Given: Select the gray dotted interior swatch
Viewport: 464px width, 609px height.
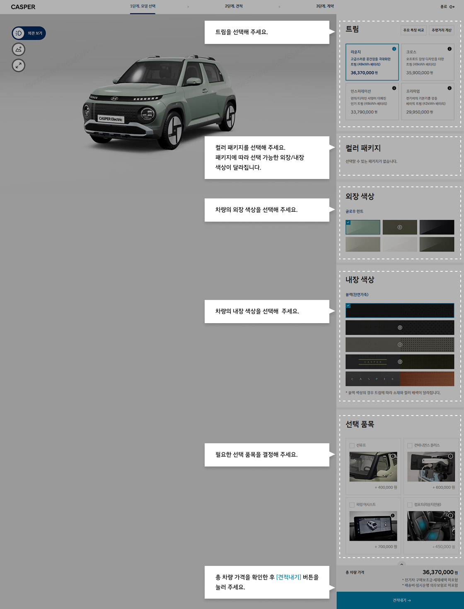Looking at the screenshot, I should click(x=400, y=345).
